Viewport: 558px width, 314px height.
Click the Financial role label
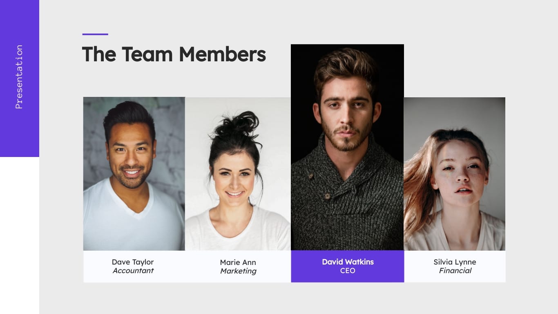455,271
